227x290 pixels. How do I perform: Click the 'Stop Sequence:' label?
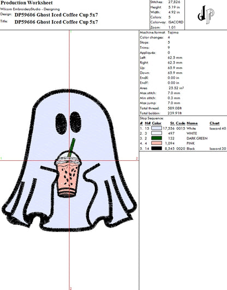click(152, 118)
